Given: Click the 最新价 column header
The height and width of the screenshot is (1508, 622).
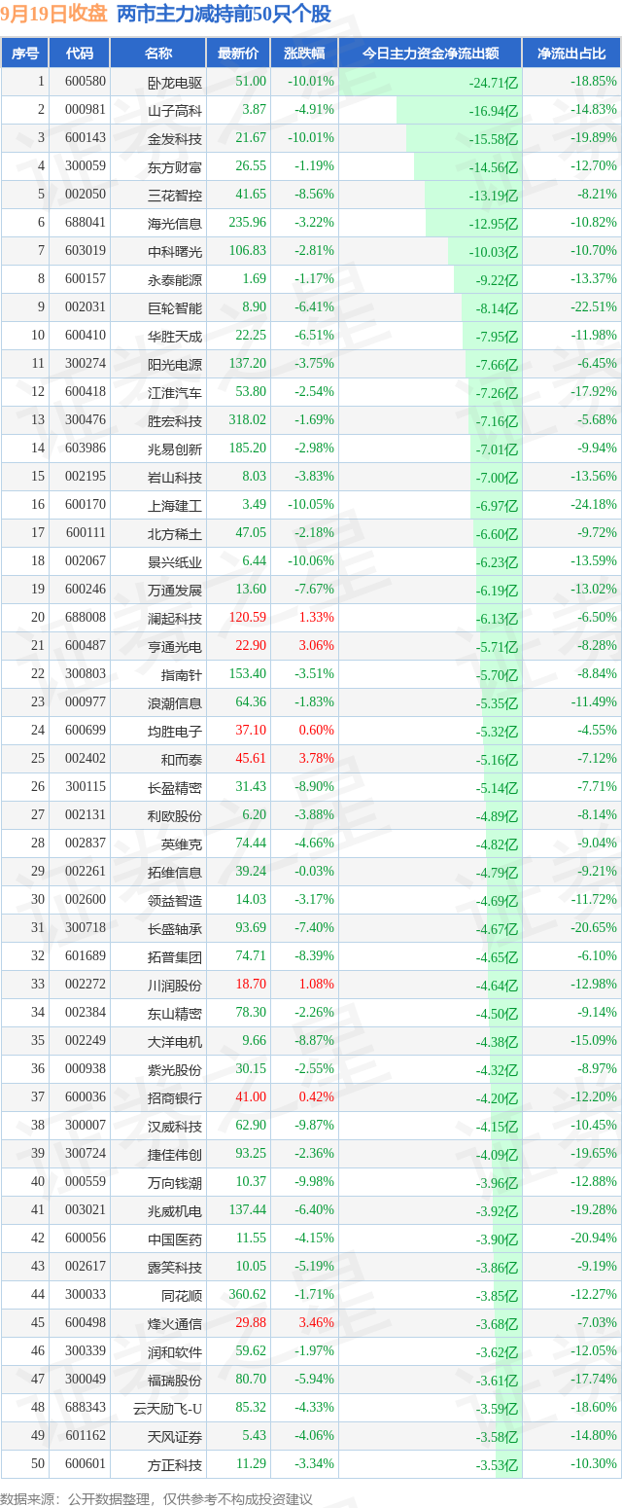Looking at the screenshot, I should 238,54.
